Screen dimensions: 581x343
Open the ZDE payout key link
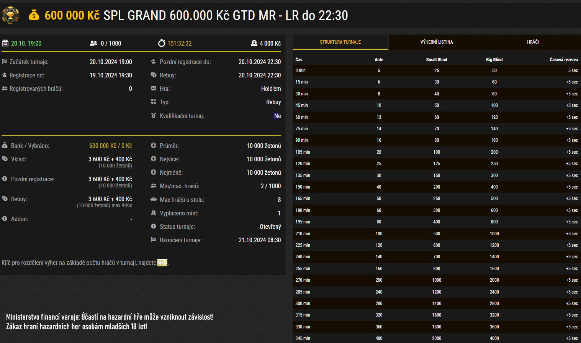[x=162, y=263]
